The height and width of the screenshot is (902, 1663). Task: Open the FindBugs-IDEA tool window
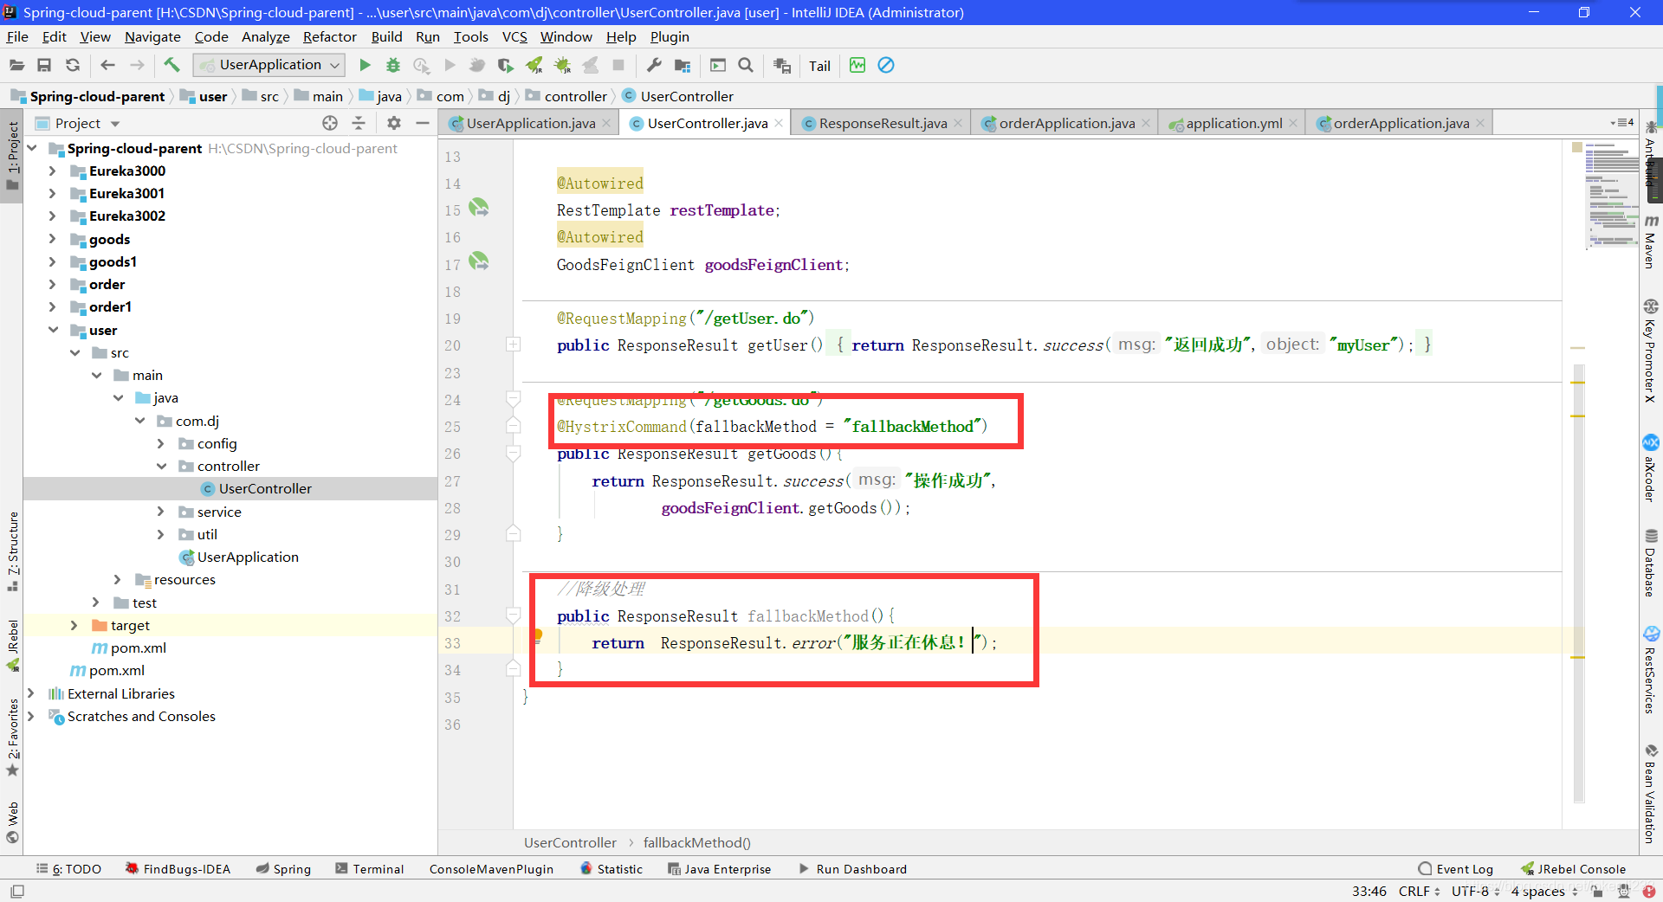pos(178,869)
